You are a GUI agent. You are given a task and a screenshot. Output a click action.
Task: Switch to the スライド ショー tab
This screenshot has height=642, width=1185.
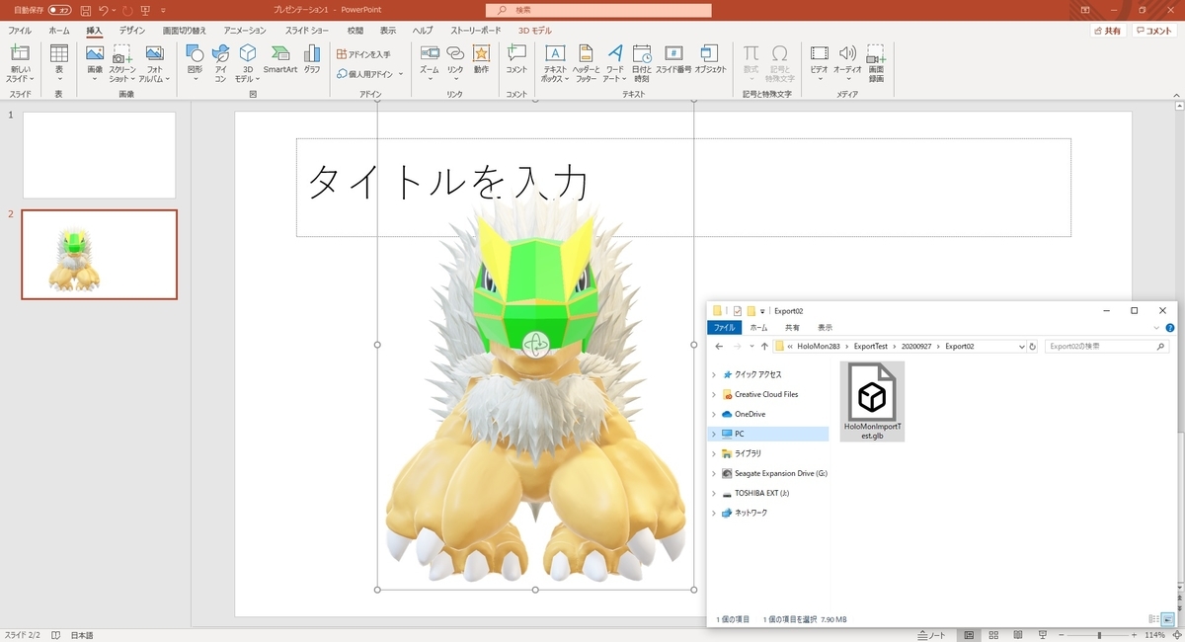(307, 31)
